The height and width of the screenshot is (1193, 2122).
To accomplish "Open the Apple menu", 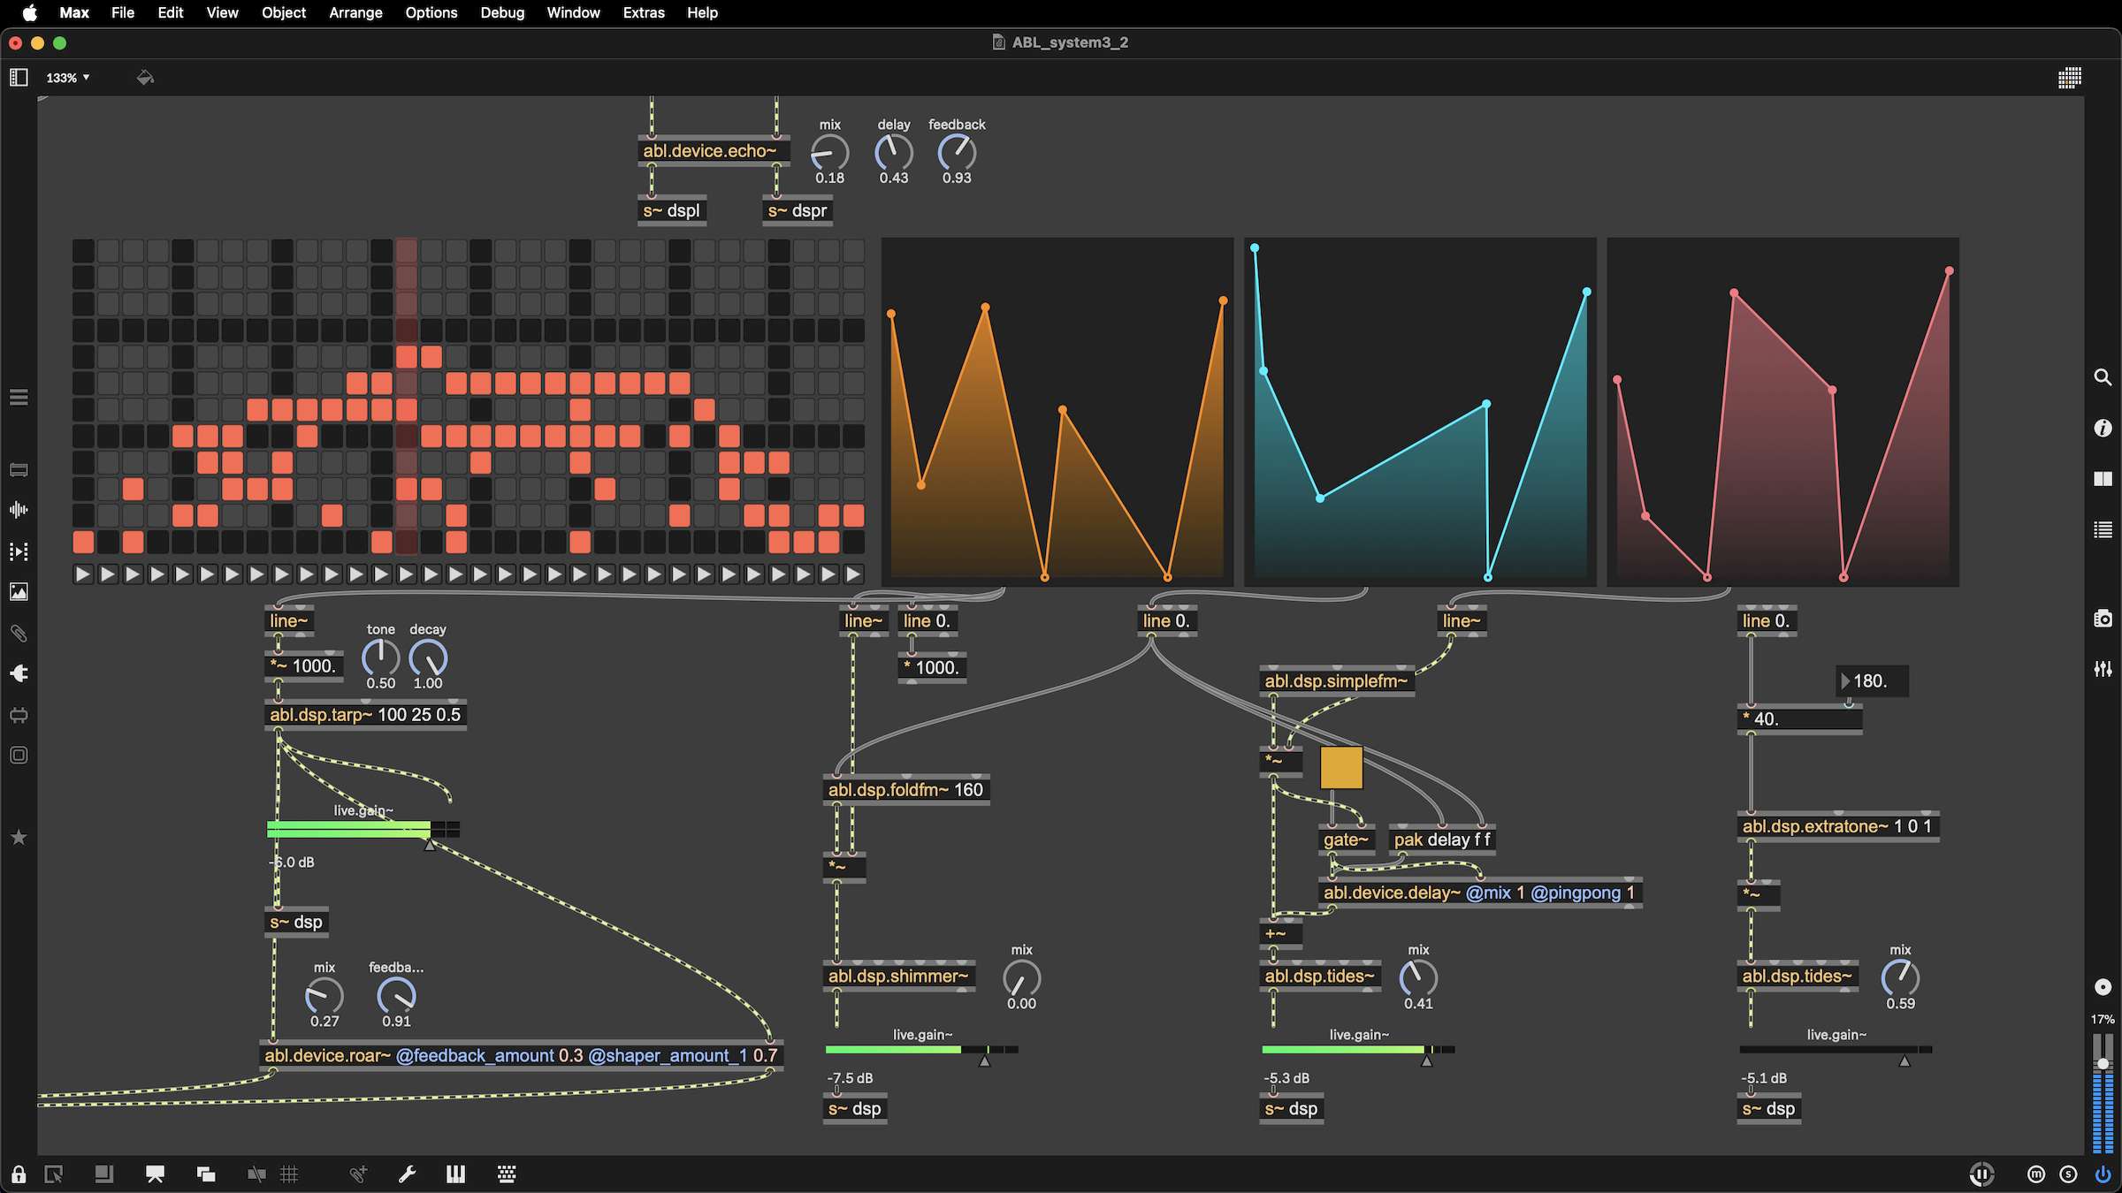I will [29, 12].
